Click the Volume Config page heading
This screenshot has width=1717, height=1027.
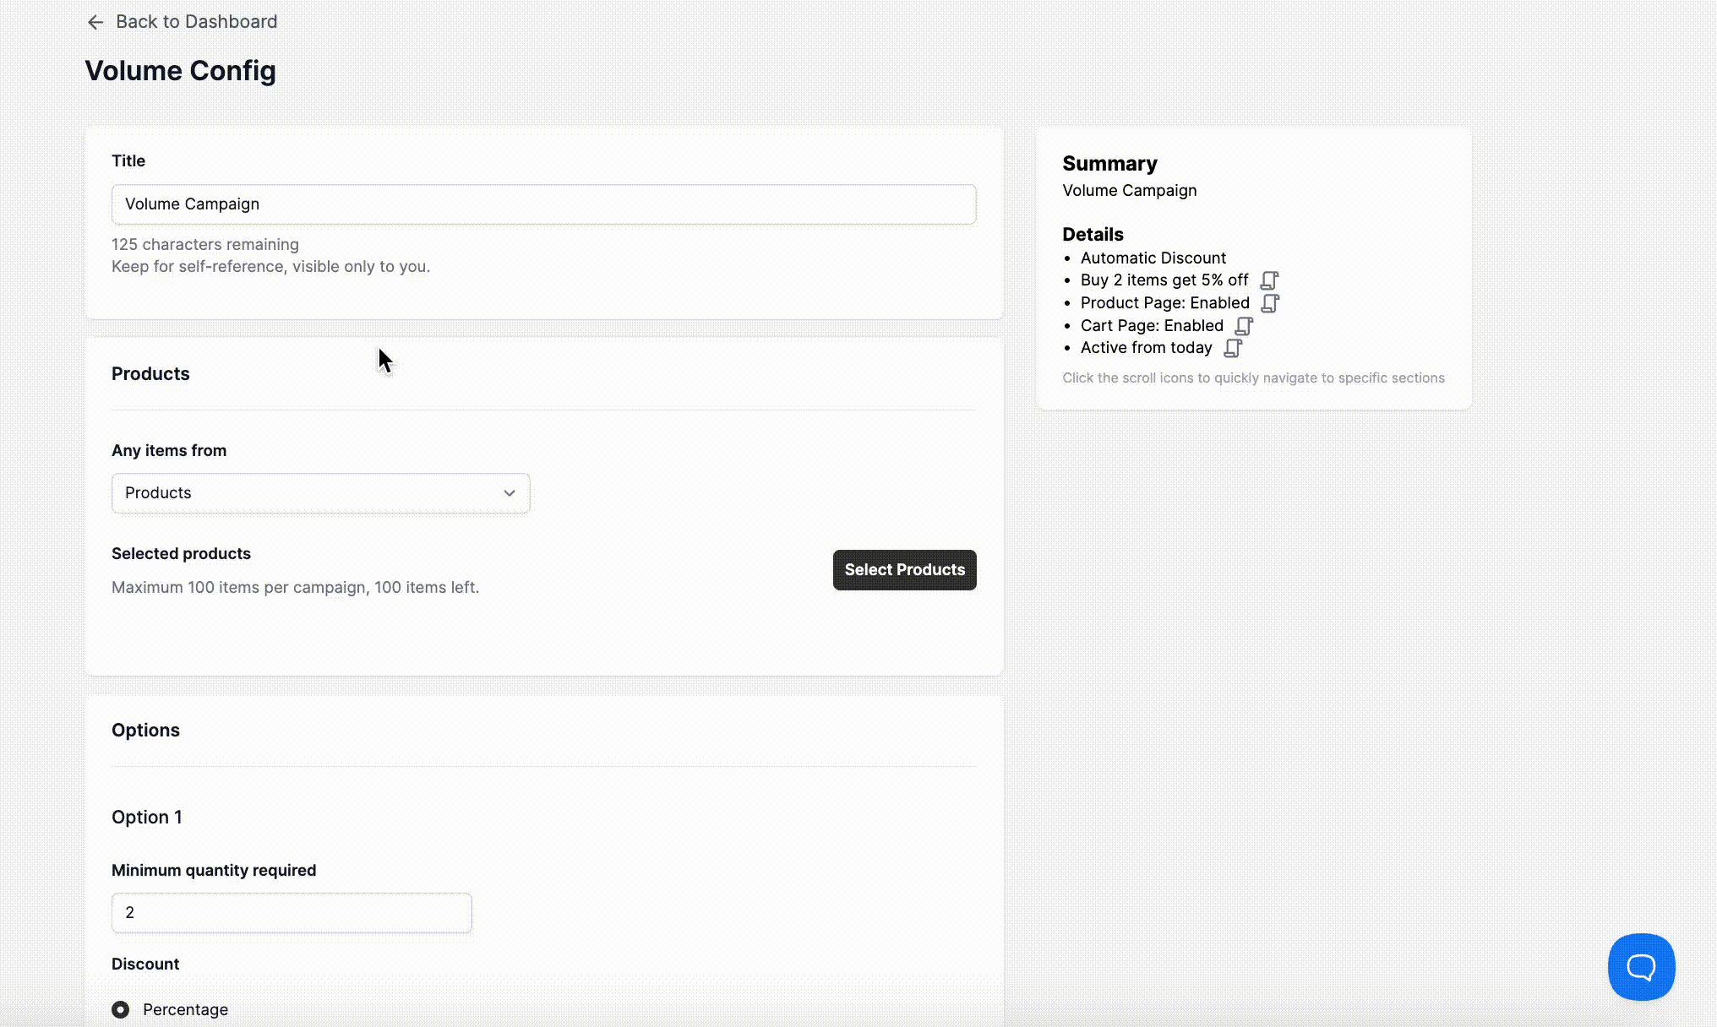(x=180, y=71)
